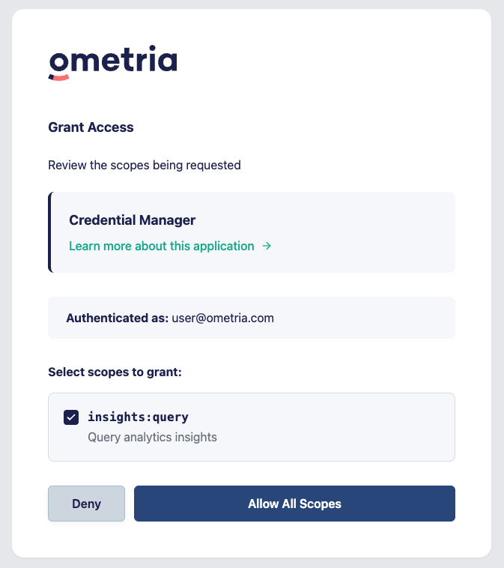This screenshot has height=568, width=504.
Task: Click the user@ometria.com email address
Action: point(222,318)
